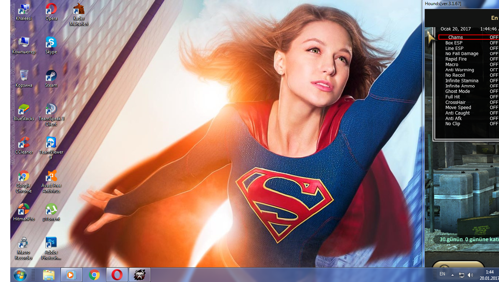Switch to Opera in the taskbar
Viewport: 499px width, 282px height.
coord(117,275)
